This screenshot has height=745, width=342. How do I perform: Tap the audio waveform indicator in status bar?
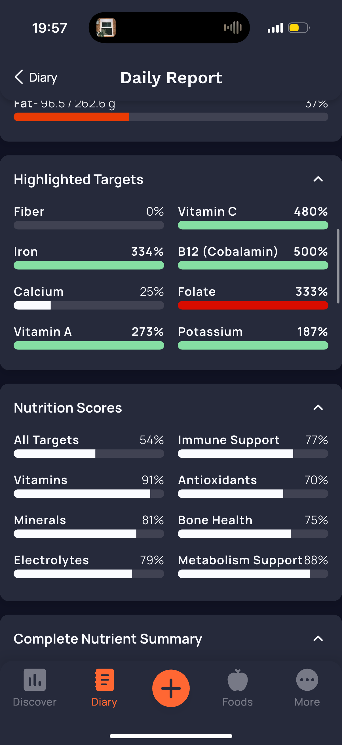[233, 28]
